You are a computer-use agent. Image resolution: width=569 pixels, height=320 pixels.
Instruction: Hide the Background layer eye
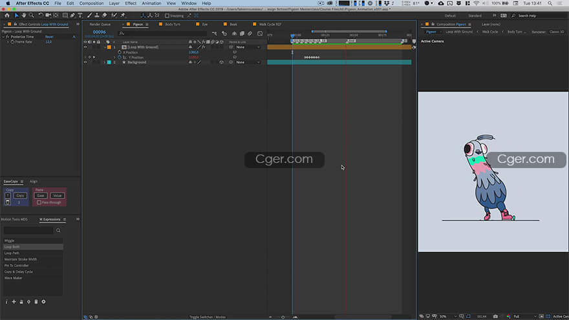click(x=85, y=63)
